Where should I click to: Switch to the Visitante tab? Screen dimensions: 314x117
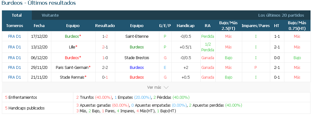point(50,15)
